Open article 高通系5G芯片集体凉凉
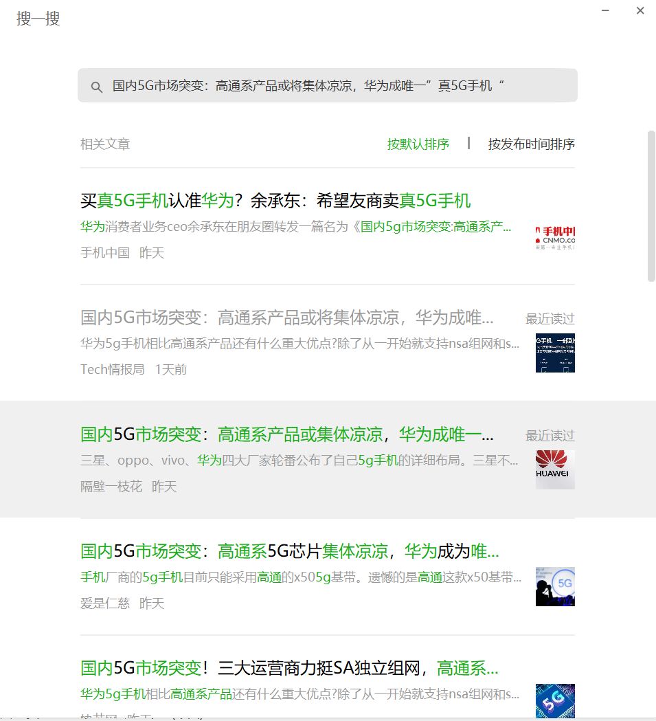Image resolution: width=656 pixels, height=721 pixels. click(x=290, y=551)
